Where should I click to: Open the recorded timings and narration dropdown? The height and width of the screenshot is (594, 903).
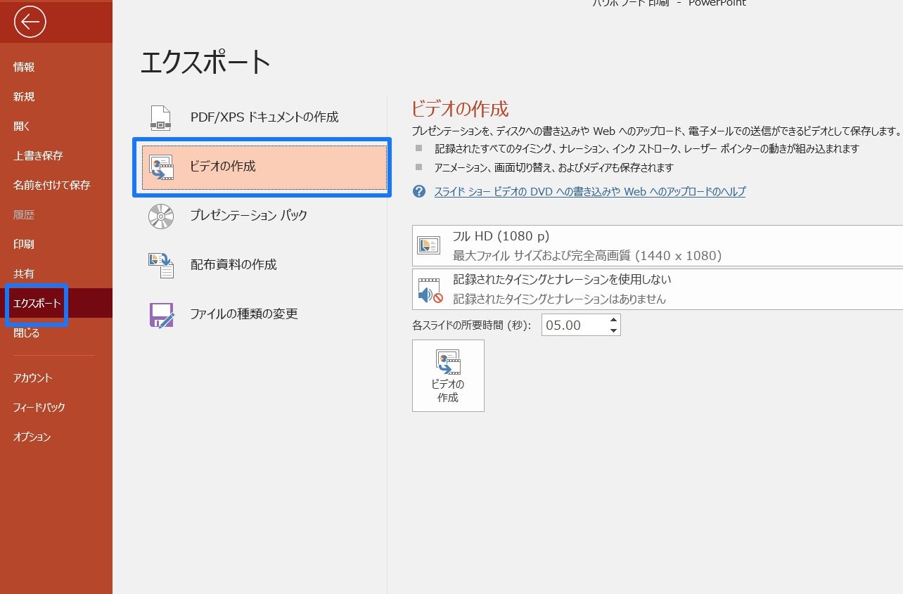[x=658, y=289]
